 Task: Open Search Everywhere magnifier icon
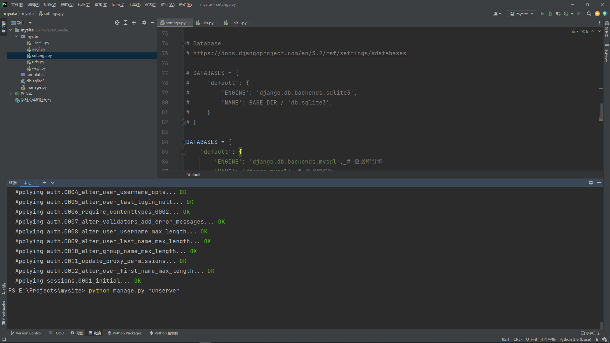click(589, 14)
